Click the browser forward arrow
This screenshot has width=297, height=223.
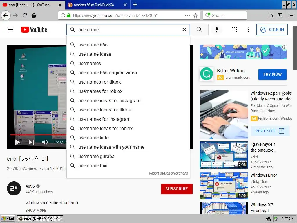click(x=16, y=15)
